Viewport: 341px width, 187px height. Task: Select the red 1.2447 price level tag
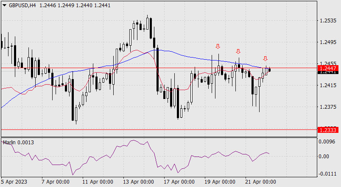coord(329,68)
